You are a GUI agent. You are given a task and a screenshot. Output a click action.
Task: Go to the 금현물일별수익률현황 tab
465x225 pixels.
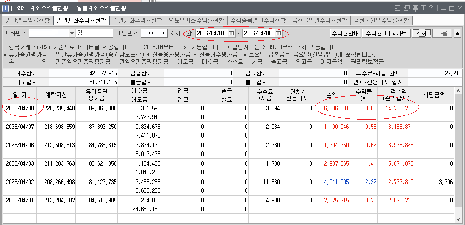[x=319, y=20]
